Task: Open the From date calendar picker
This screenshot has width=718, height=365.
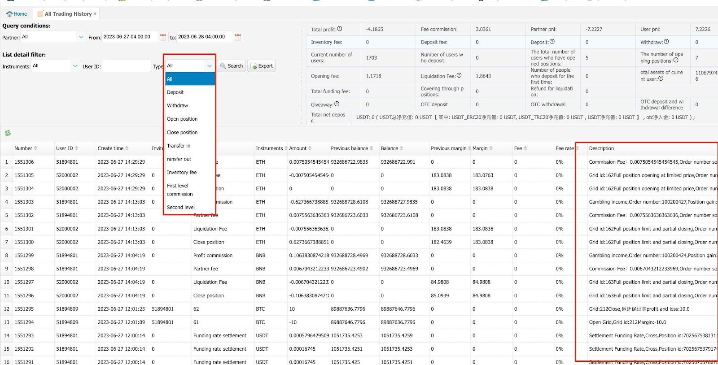Action: pyautogui.click(x=163, y=37)
